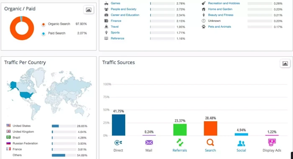
Task: Click the Traffic Sources image export icon
Action: (285, 64)
